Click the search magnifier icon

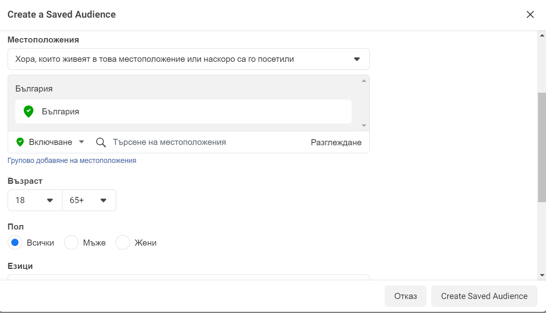[100, 142]
